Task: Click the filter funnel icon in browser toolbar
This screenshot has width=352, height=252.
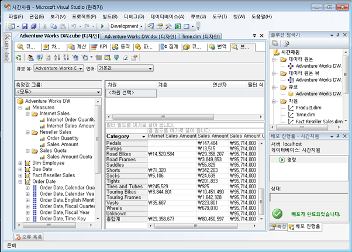Action: pyautogui.click(x=75, y=58)
